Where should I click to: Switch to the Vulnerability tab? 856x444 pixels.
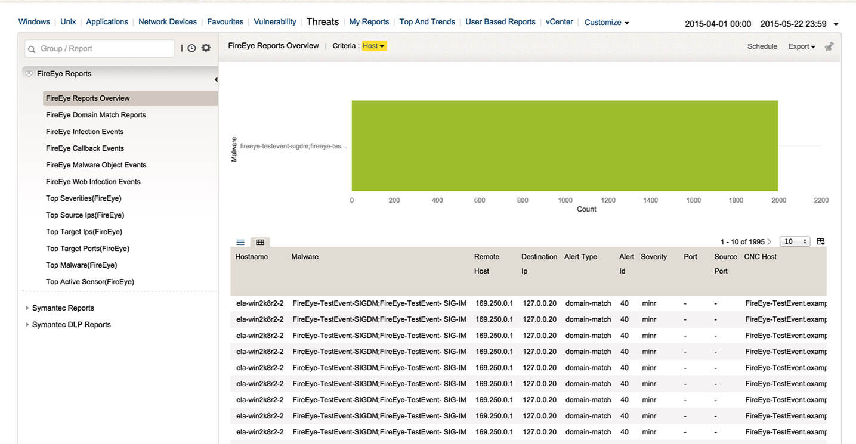[x=275, y=21]
